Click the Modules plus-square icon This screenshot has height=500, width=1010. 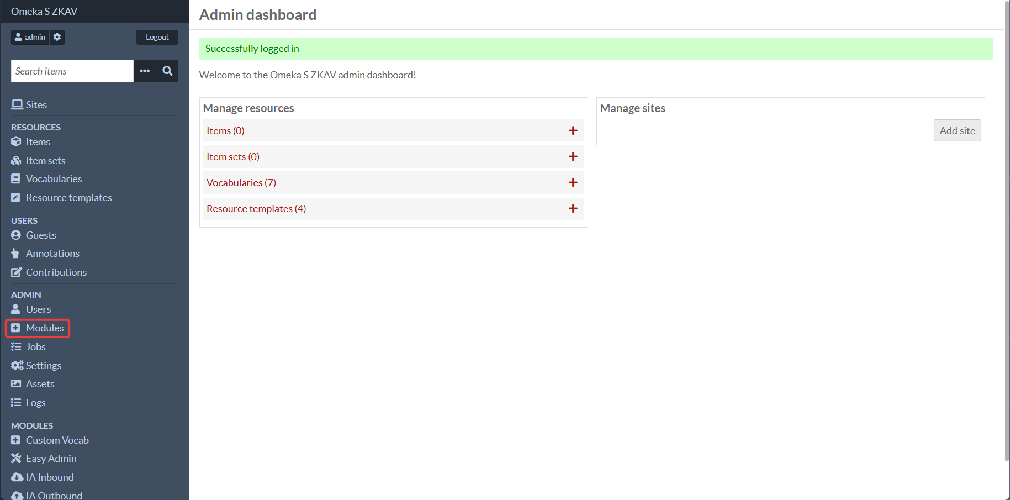16,328
